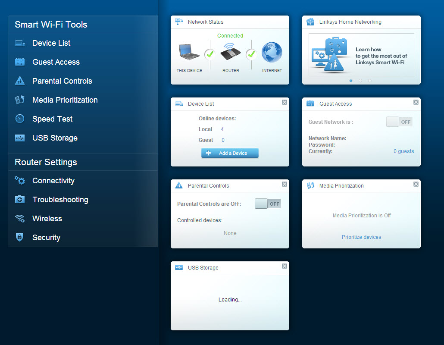Click the Guest Access suitcase sidebar icon
This screenshot has height=345, width=444.
pos(20,62)
